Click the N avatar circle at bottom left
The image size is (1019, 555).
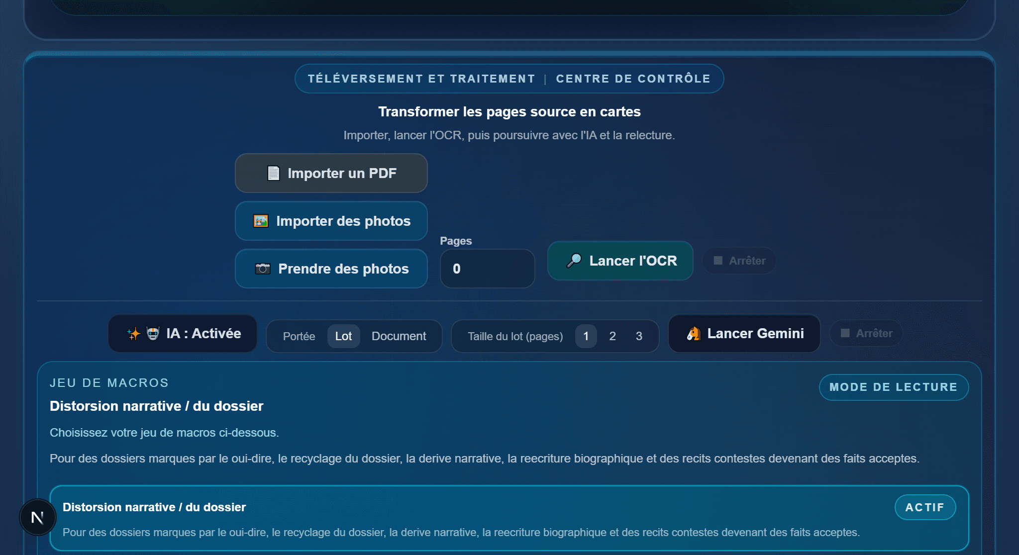pyautogui.click(x=37, y=517)
